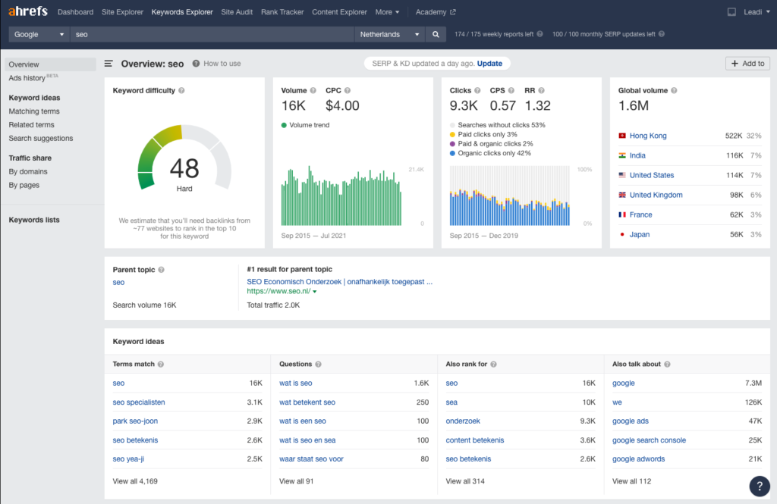Click the Update SERP link

pyautogui.click(x=489, y=64)
